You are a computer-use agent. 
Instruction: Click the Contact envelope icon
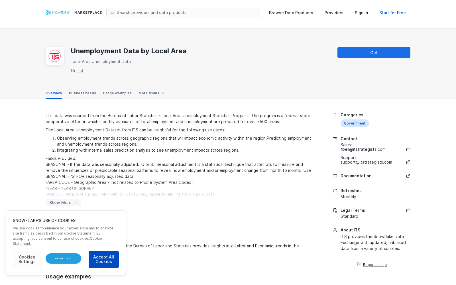335,139
